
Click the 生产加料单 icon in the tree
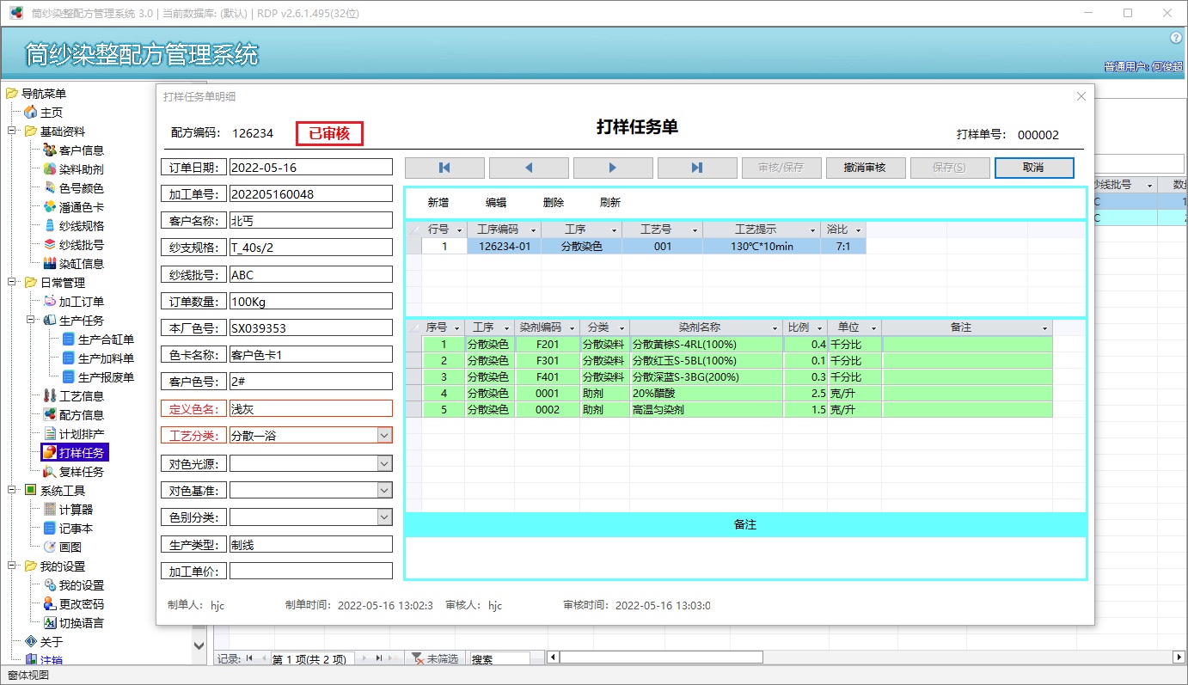[x=69, y=358]
